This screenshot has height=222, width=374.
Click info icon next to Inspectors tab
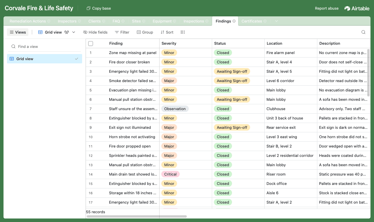click(x=79, y=21)
